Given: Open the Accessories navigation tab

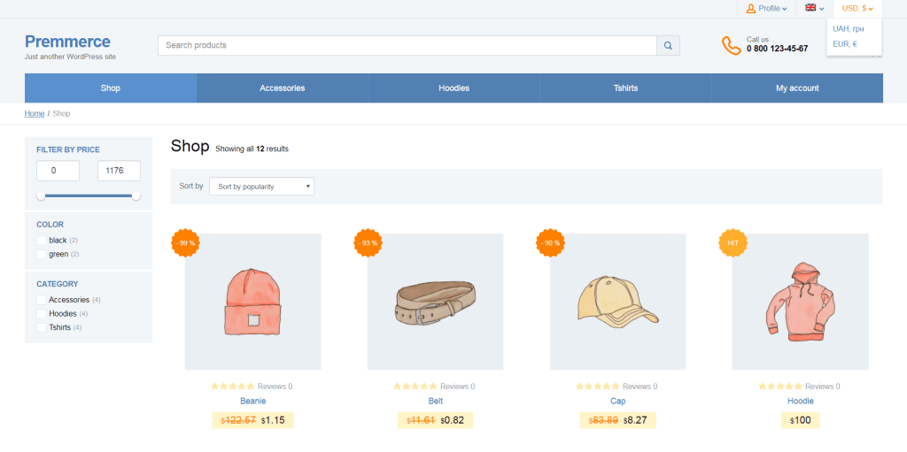Looking at the screenshot, I should coord(283,88).
